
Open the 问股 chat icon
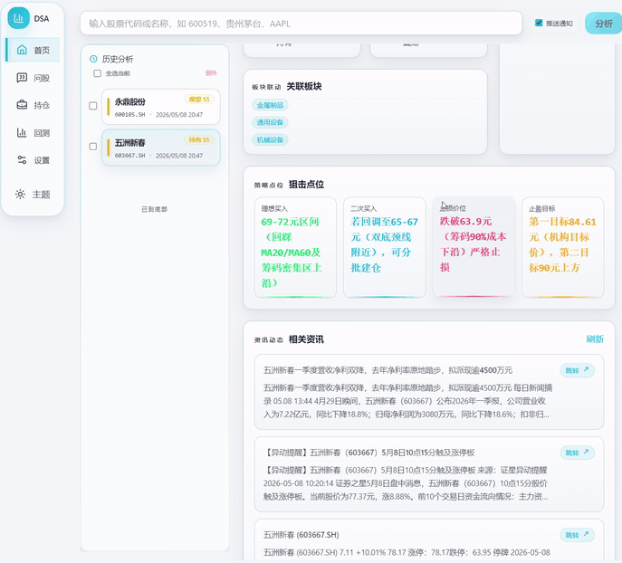(x=22, y=78)
